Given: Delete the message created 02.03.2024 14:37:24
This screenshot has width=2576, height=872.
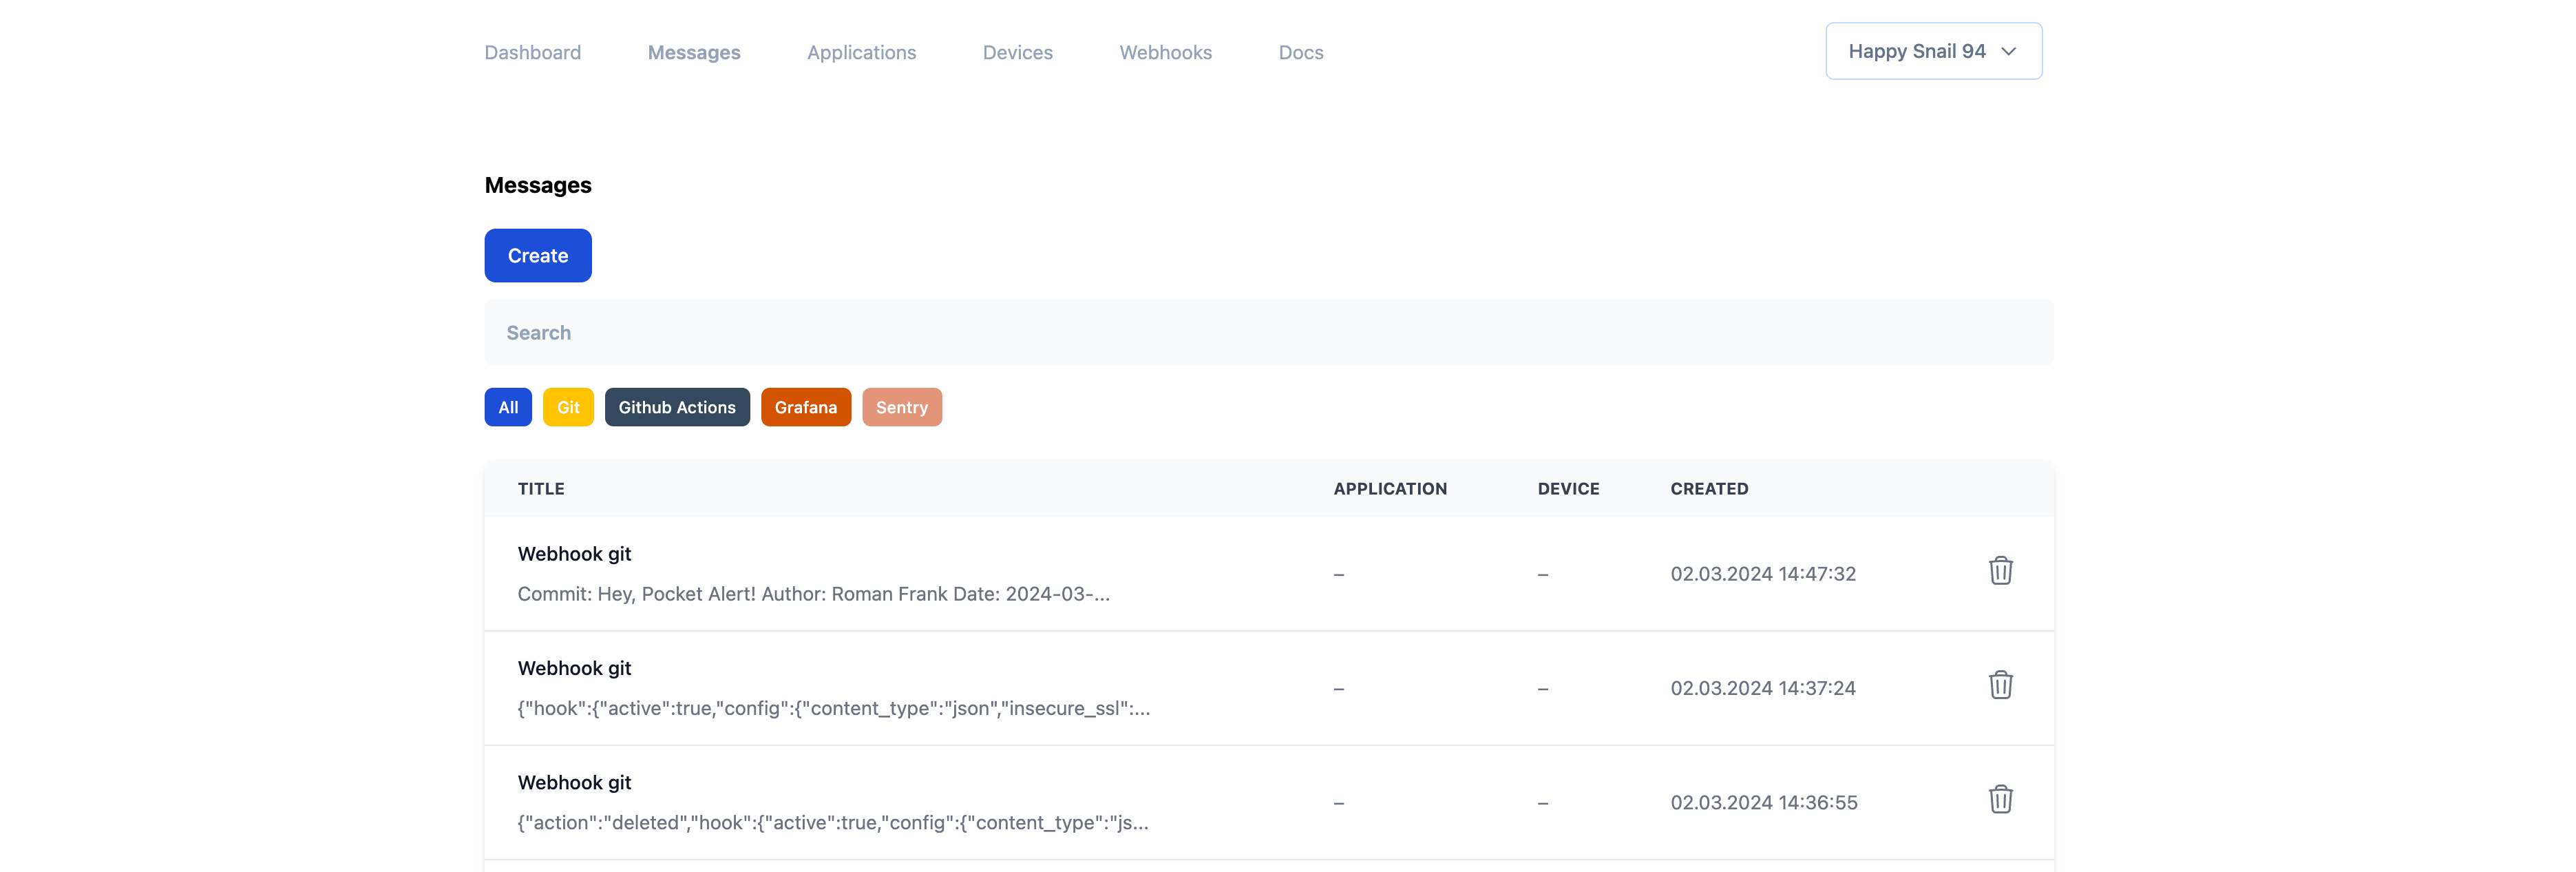Looking at the screenshot, I should (2000, 685).
